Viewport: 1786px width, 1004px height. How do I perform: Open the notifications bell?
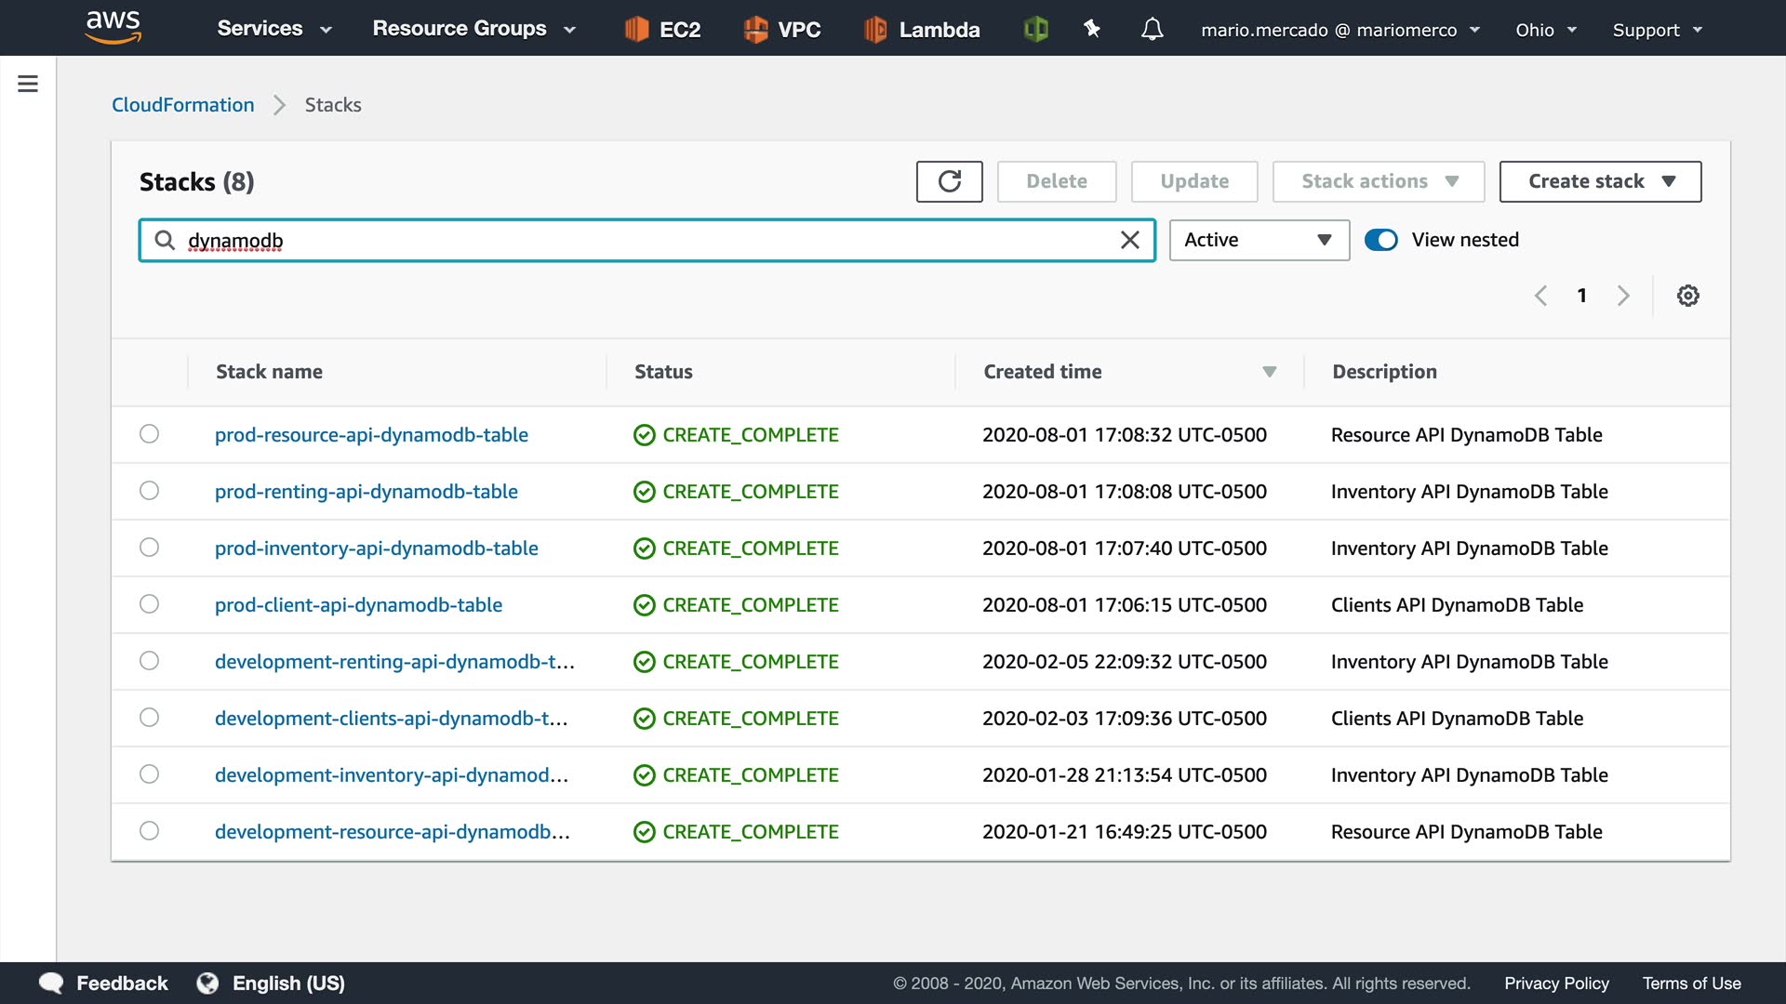[x=1152, y=30]
